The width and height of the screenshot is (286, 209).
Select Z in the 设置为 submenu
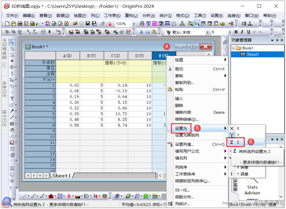tap(247, 142)
